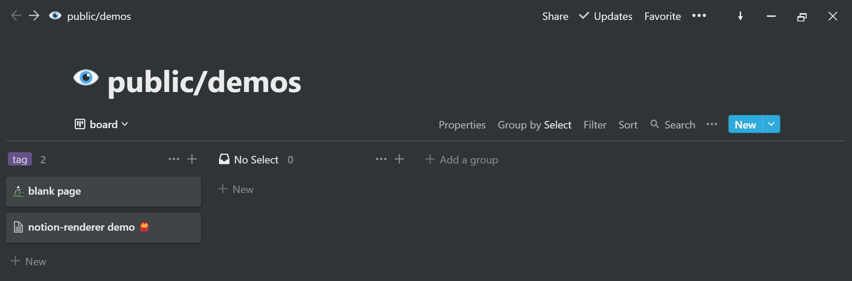Screen dimensions: 852x281
Task: Go back with the left arrow
Action: (x=16, y=16)
